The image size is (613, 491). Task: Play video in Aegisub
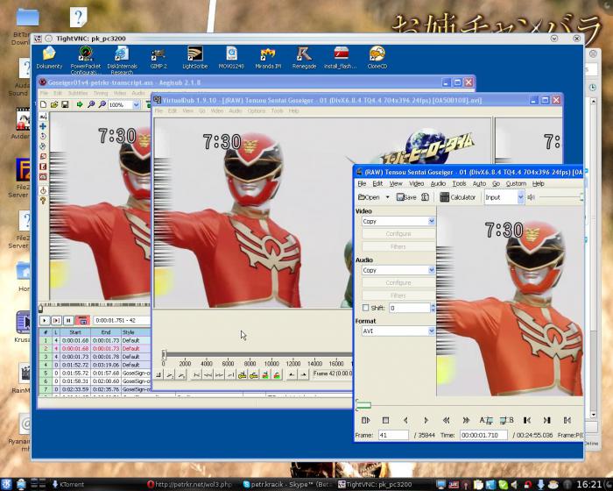(45, 321)
